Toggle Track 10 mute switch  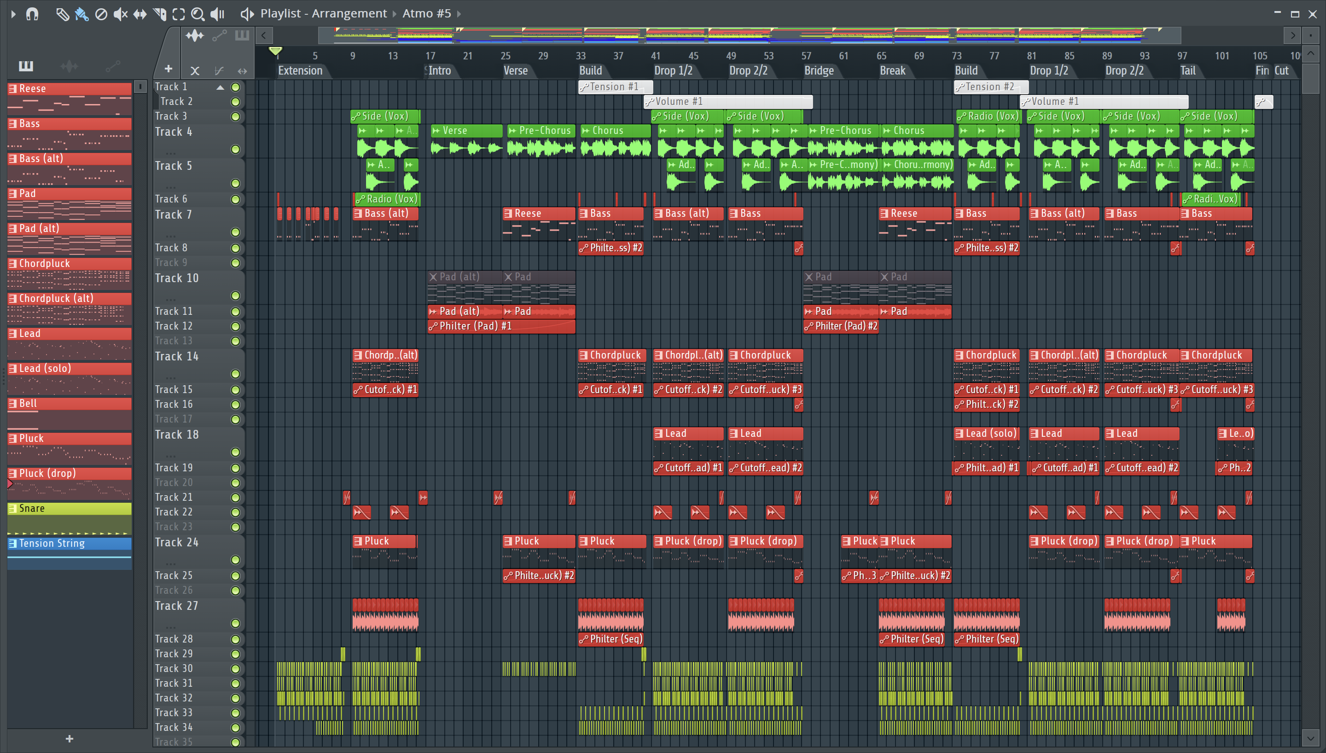click(x=235, y=296)
